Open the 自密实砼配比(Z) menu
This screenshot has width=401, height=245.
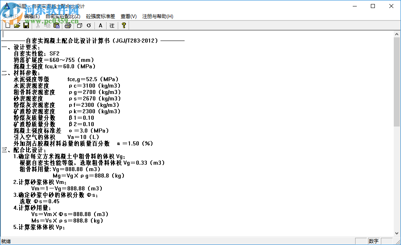(x=63, y=16)
